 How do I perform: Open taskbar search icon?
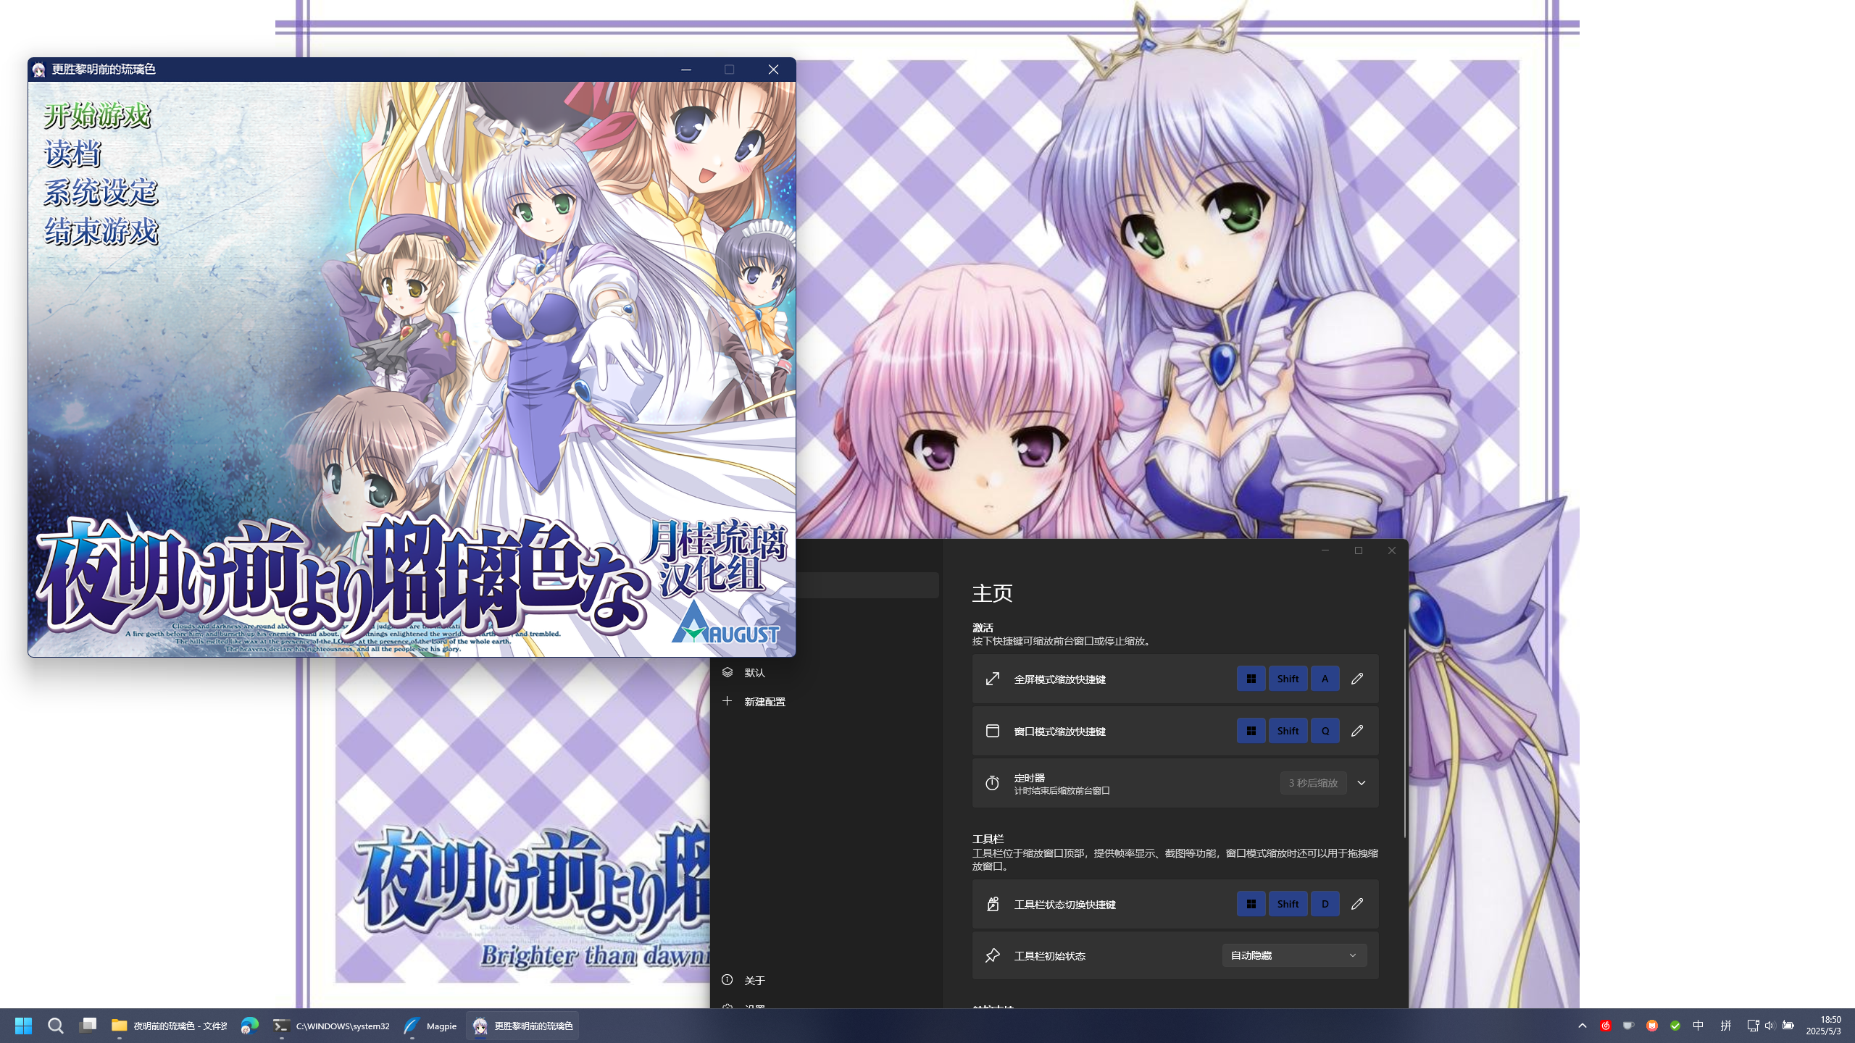[56, 1026]
